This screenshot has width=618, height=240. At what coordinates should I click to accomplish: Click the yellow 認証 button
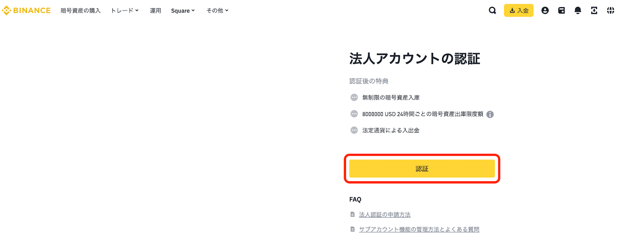point(422,169)
